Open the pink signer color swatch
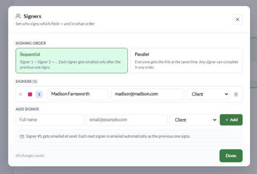 point(30,94)
